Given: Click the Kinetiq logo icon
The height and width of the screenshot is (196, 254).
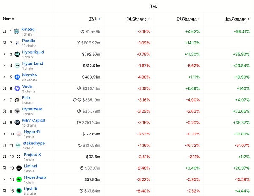Looking at the screenshot, I should pos(17,31).
